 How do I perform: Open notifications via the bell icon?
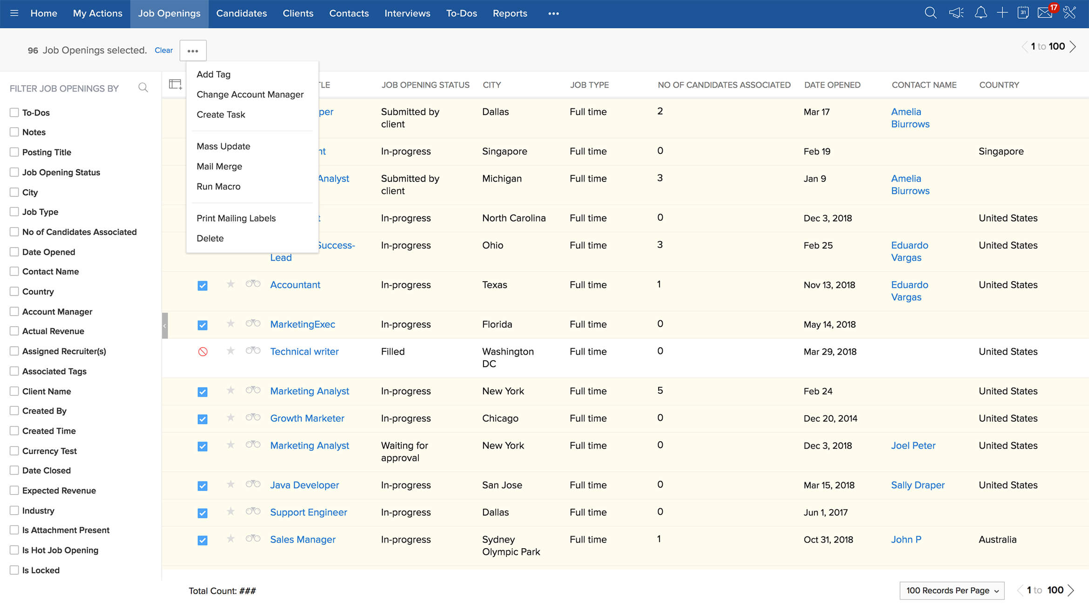point(980,13)
